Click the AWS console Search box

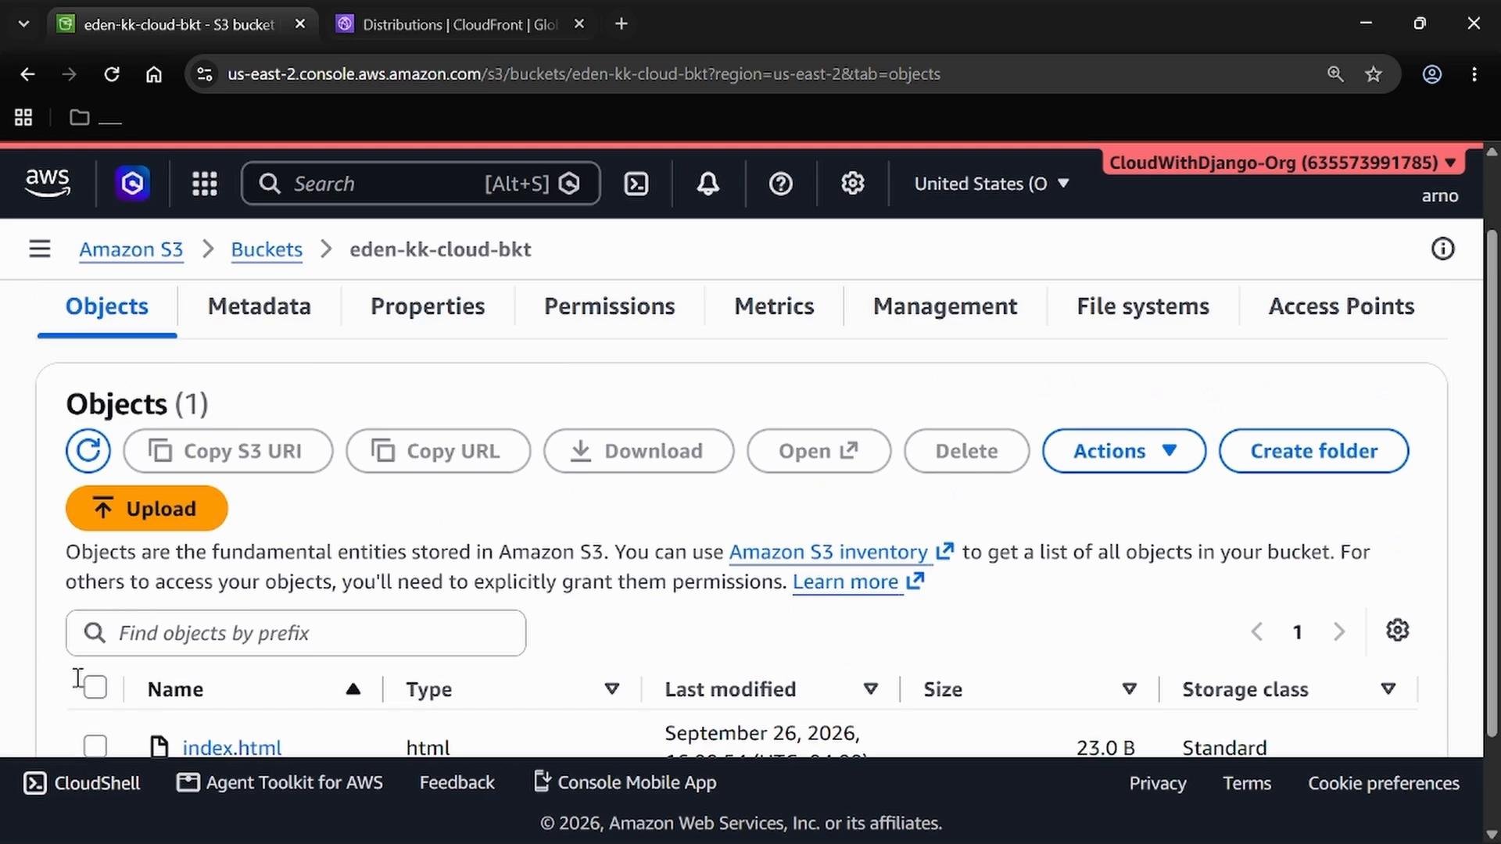click(421, 184)
